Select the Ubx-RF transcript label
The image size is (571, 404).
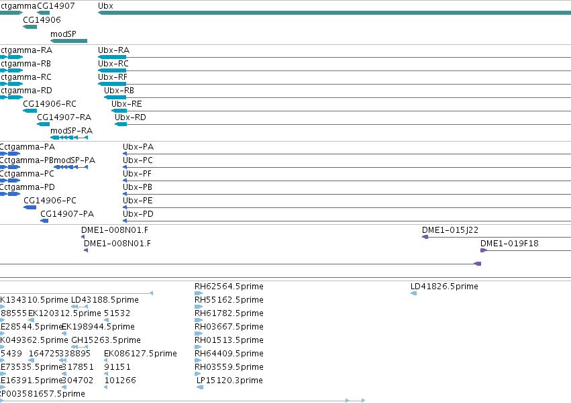113,77
